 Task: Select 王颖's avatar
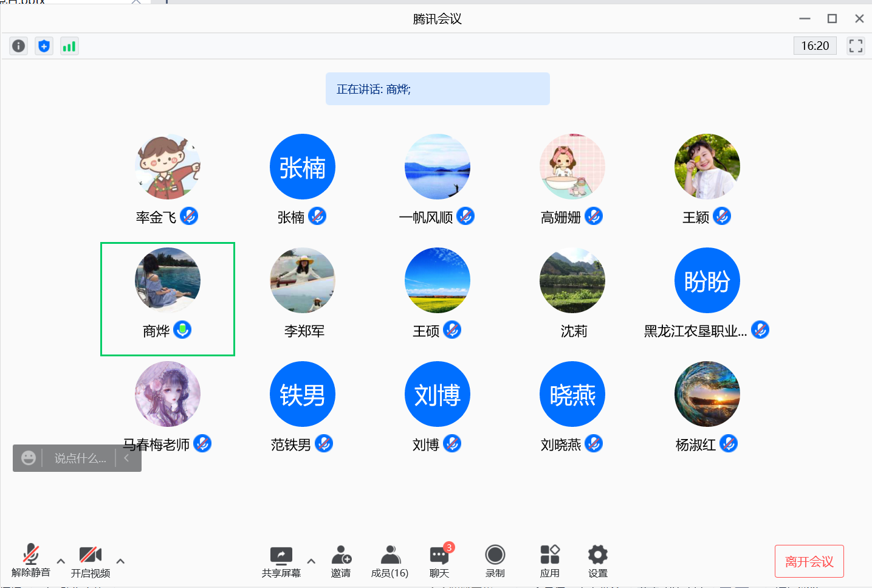click(707, 167)
